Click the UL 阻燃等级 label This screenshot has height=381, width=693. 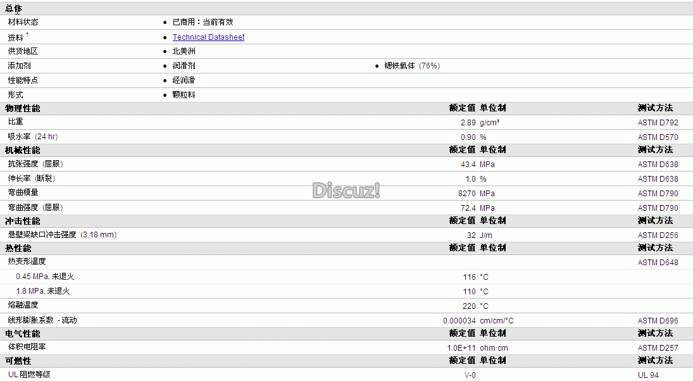click(29, 375)
